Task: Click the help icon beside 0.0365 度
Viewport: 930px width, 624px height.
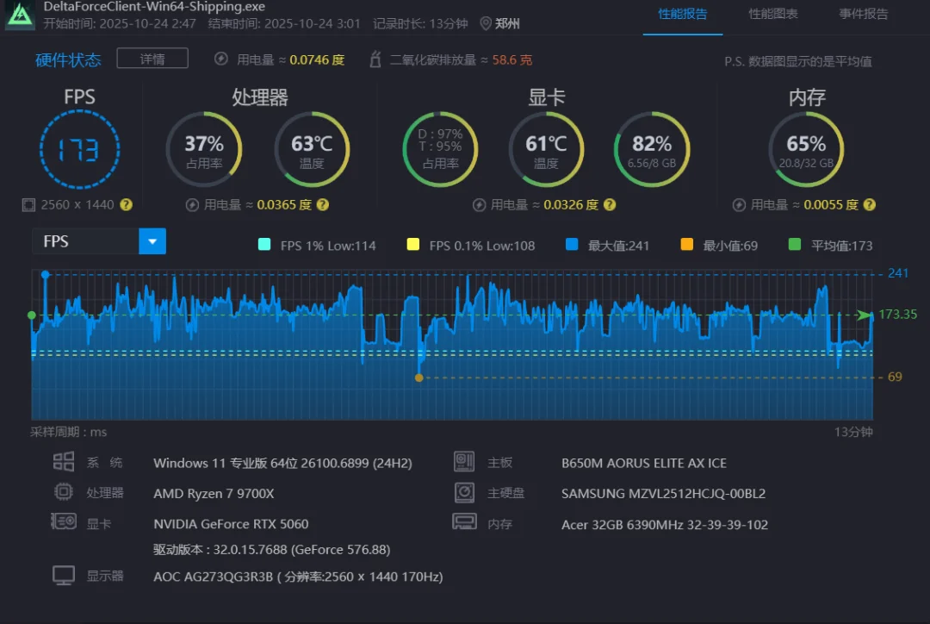Action: (323, 205)
